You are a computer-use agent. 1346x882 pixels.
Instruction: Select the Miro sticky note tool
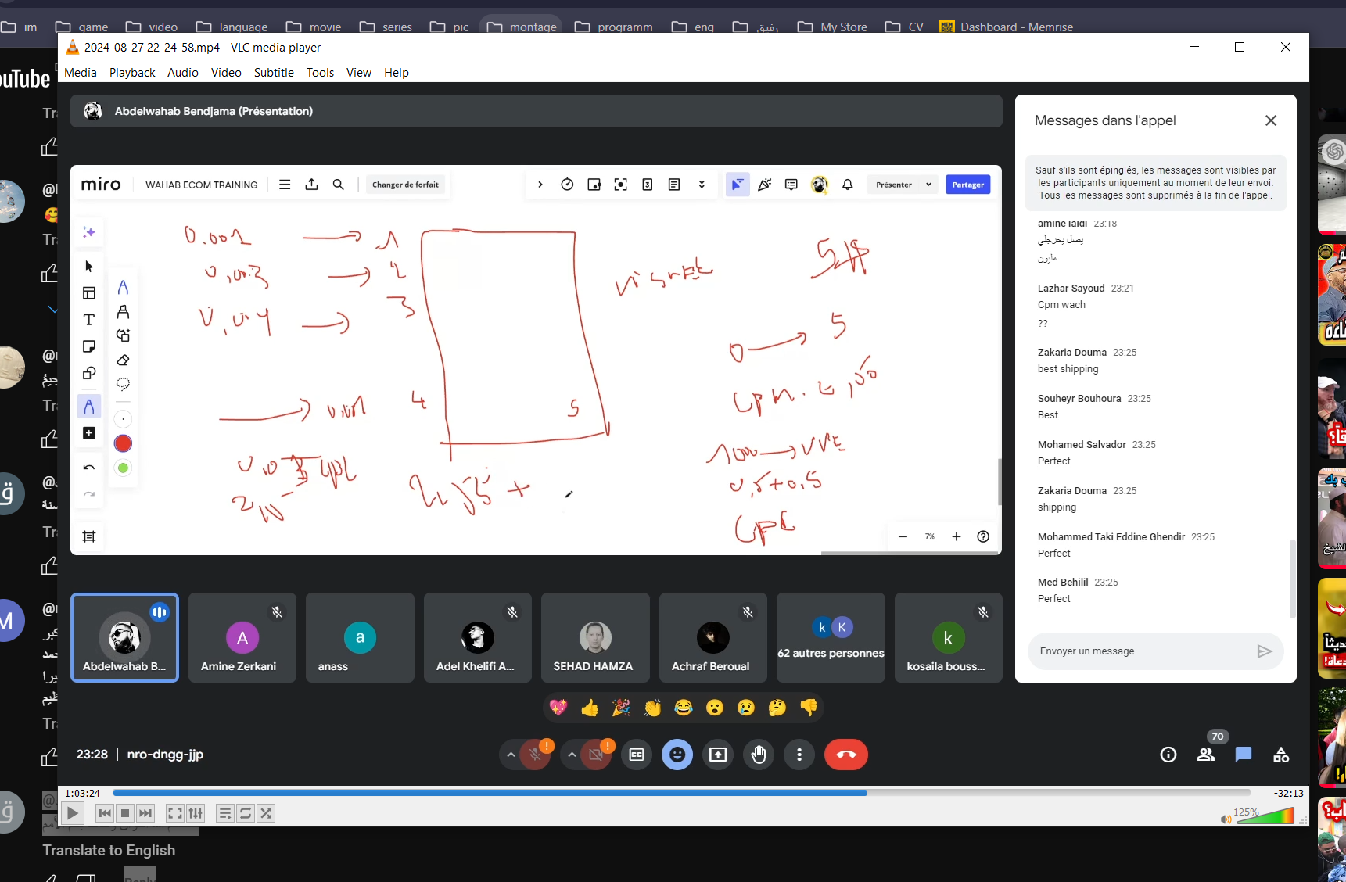pos(89,346)
